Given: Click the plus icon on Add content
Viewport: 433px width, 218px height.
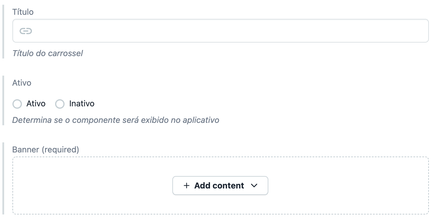Looking at the screenshot, I should click(x=186, y=186).
